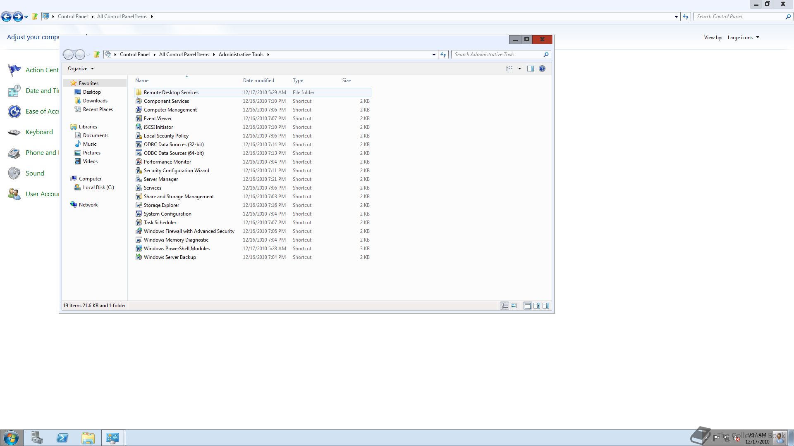Open the change view options dropdown arrow
794x446 pixels.
click(x=519, y=69)
